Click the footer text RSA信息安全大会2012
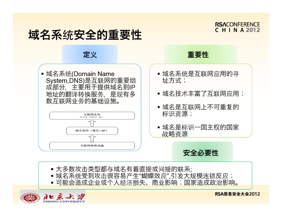282x217 pixels. click(237, 194)
